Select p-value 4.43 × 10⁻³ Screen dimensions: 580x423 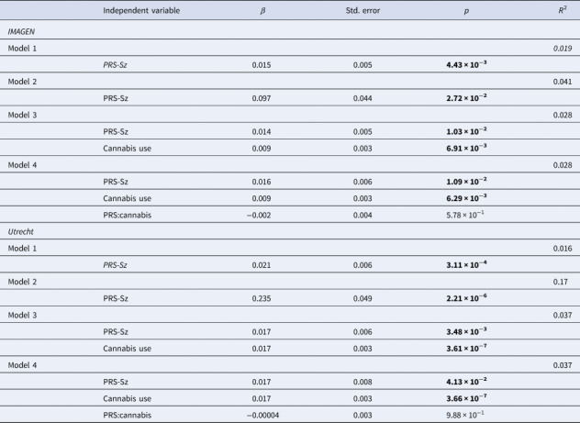(466, 64)
